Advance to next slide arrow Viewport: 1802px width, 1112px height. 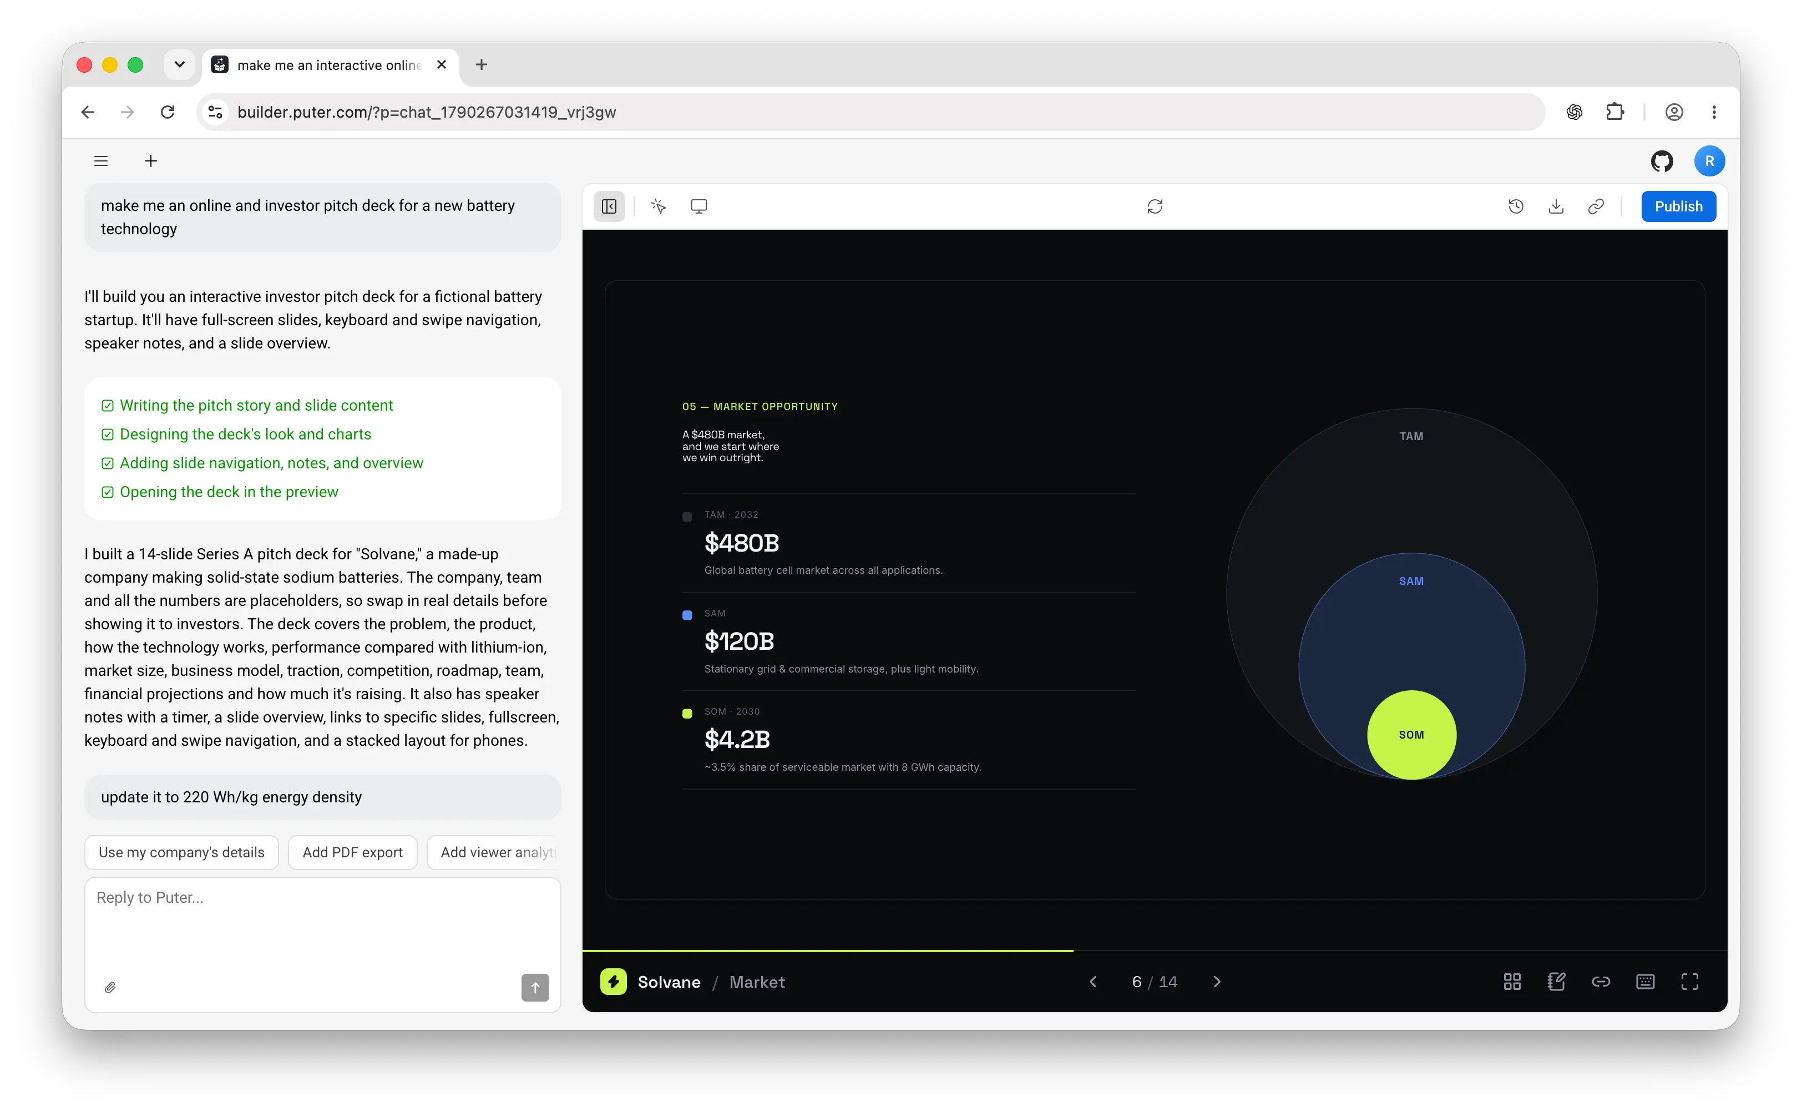click(1217, 982)
